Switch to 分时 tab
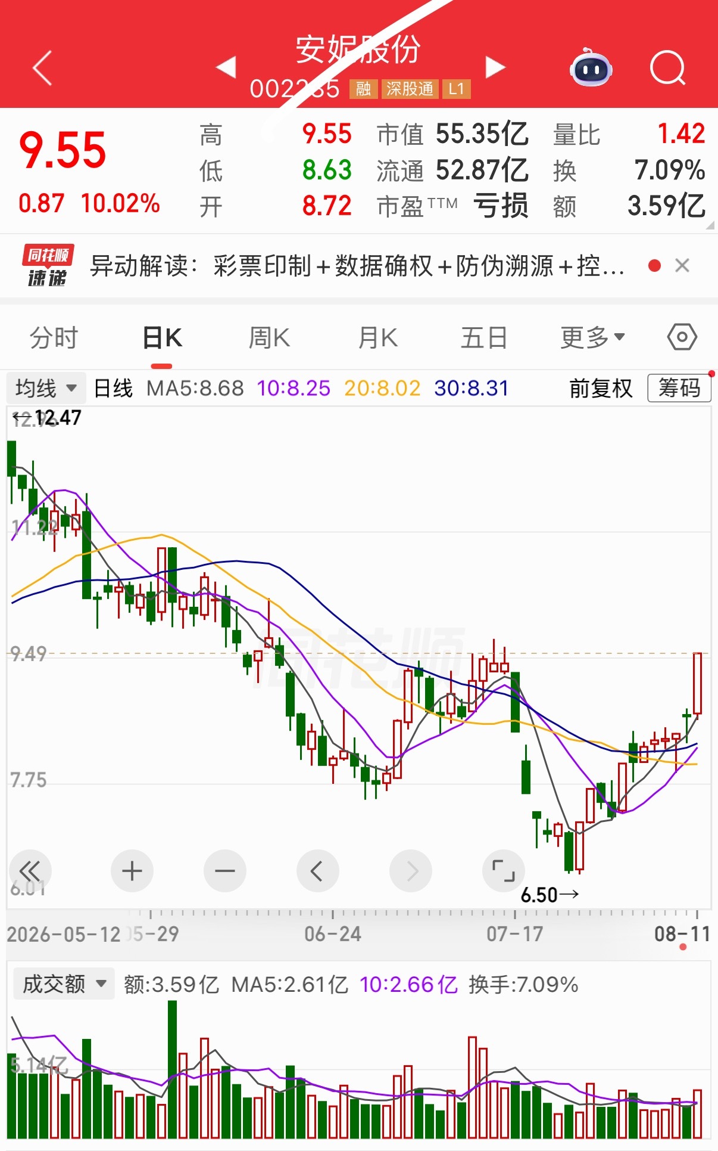718x1151 pixels. (x=54, y=338)
